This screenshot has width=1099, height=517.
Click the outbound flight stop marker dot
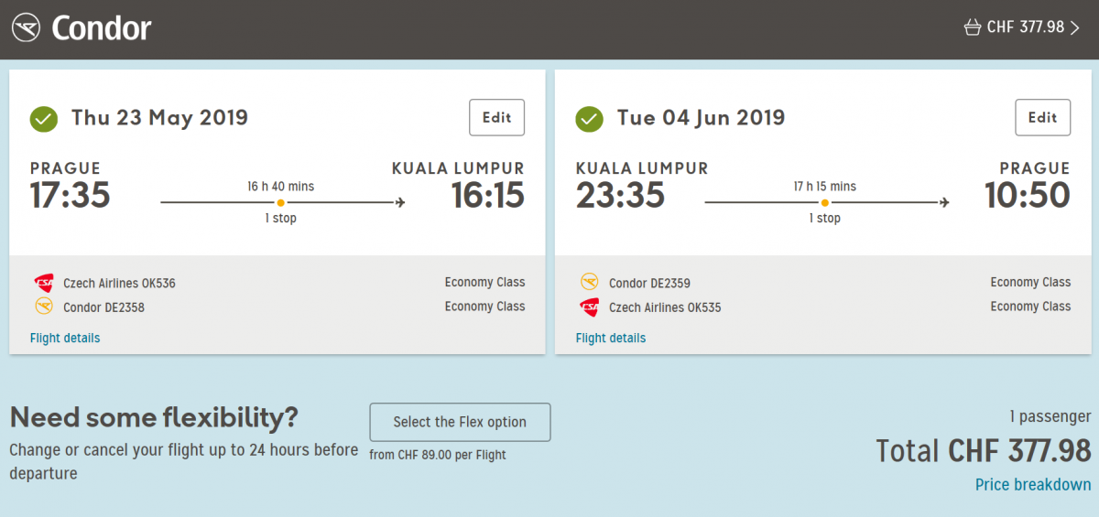pyautogui.click(x=280, y=202)
